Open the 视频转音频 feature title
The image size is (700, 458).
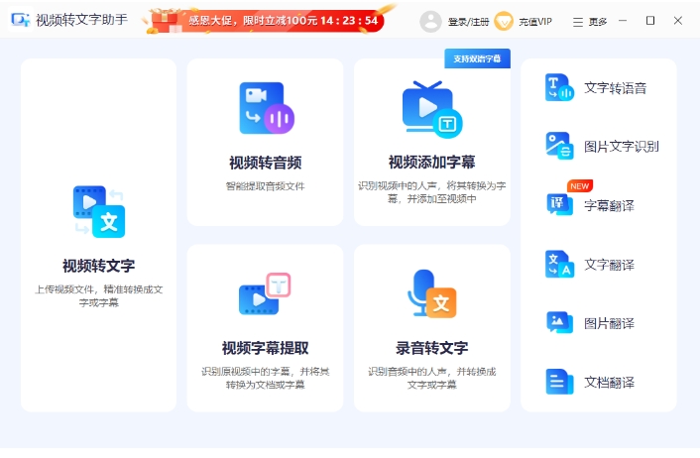265,163
